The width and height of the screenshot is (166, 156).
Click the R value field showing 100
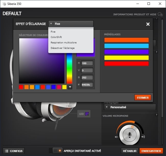click(87, 63)
